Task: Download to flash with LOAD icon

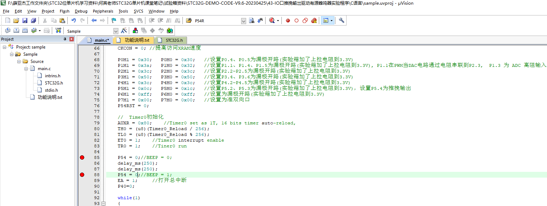Action: [x=58, y=31]
